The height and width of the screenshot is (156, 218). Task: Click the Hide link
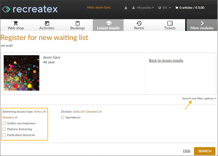[187, 151]
